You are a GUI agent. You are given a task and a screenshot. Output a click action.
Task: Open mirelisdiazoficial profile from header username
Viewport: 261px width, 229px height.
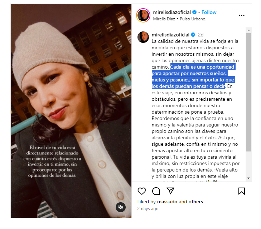point(172,12)
